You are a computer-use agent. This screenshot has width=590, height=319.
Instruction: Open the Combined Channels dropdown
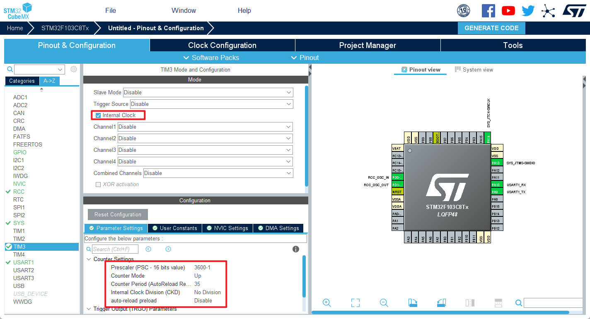pos(289,173)
